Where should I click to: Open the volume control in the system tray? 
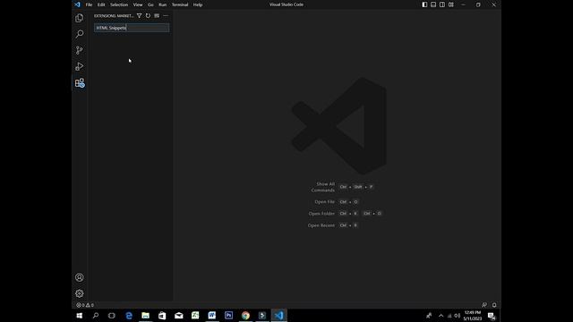458,316
